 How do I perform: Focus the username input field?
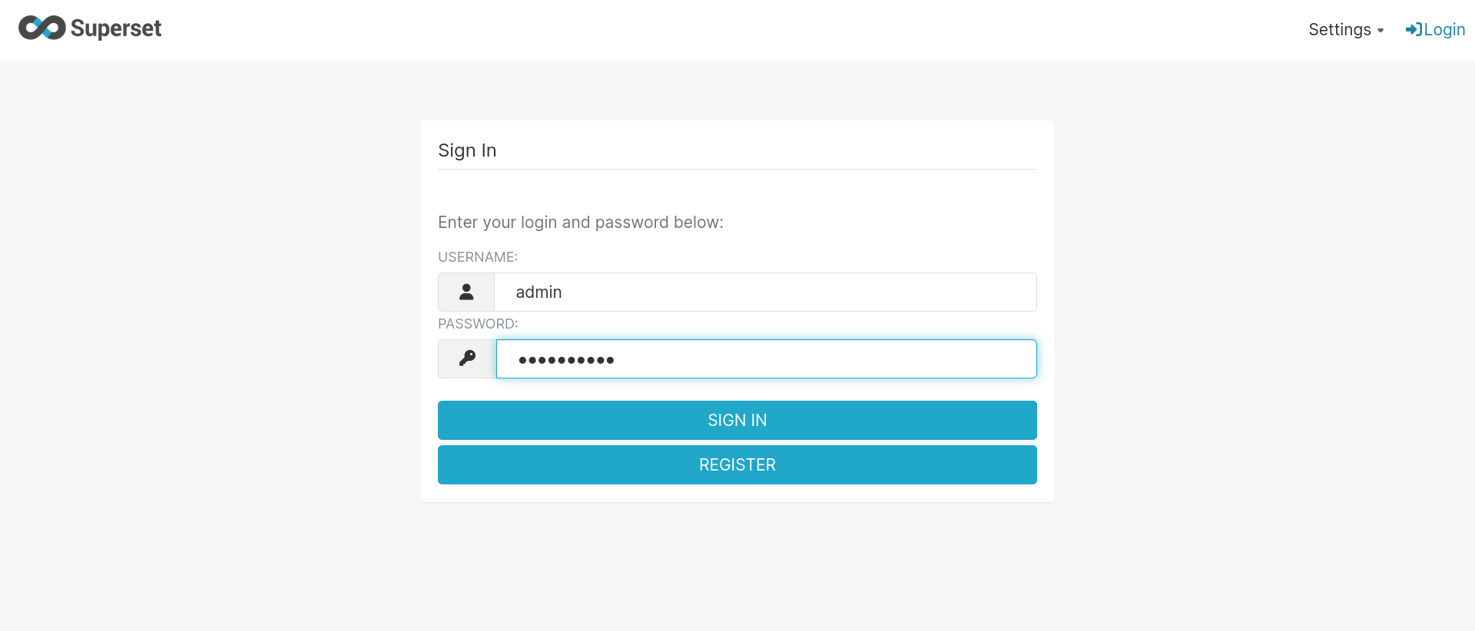pyautogui.click(x=768, y=292)
